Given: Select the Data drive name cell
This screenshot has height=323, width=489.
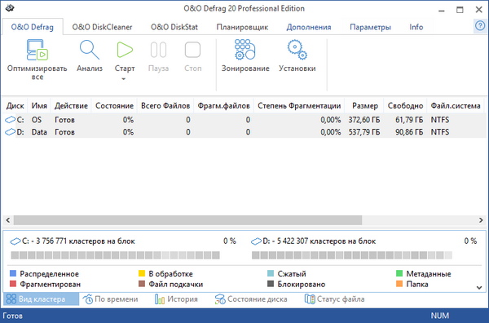Looking at the screenshot, I should 39,132.
